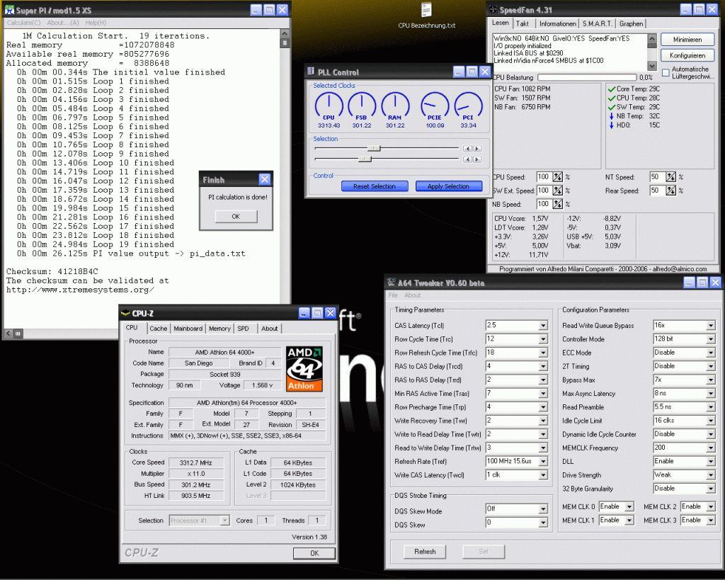Adjust the NT Speed spinner
The image size is (725, 580).
[x=670, y=176]
